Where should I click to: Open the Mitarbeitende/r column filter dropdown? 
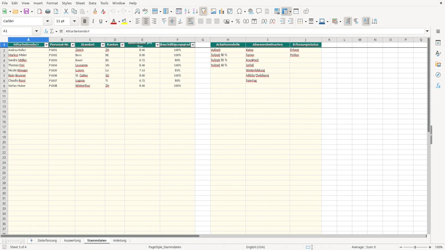(46, 45)
